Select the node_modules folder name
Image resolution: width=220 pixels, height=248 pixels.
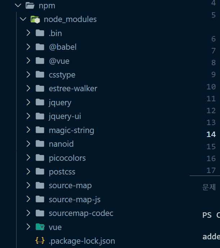coord(70,19)
